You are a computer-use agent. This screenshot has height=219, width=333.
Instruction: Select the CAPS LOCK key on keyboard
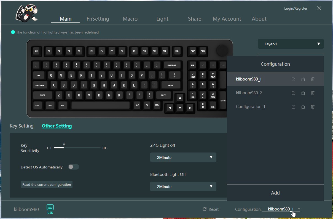40,85
